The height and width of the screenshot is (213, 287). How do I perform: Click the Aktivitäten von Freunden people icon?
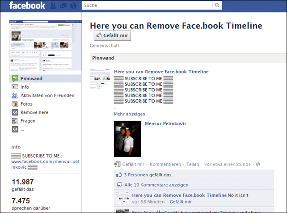point(15,95)
